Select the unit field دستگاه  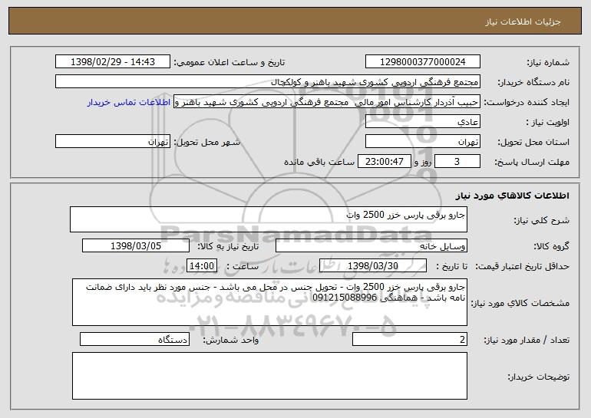[134, 339]
